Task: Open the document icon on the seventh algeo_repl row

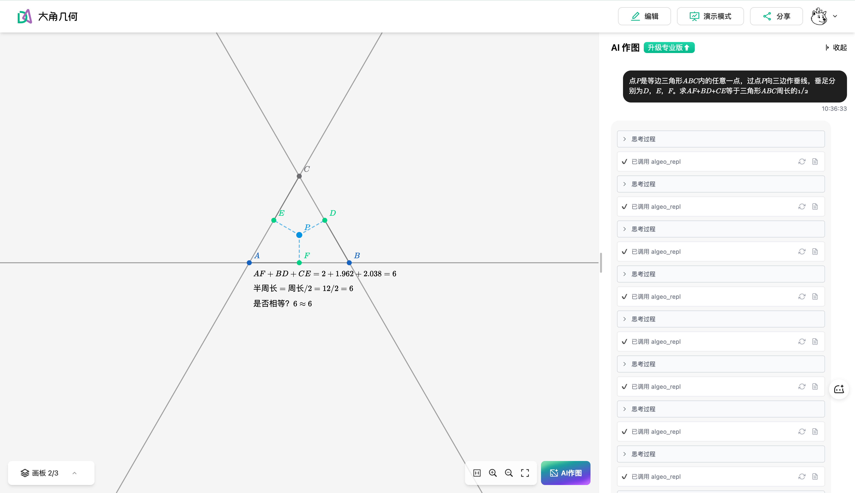Action: 815,432
